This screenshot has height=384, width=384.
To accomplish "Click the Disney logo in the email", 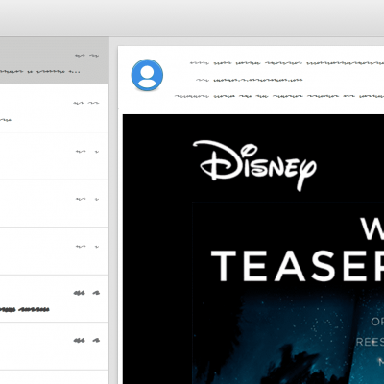I will pos(254,165).
